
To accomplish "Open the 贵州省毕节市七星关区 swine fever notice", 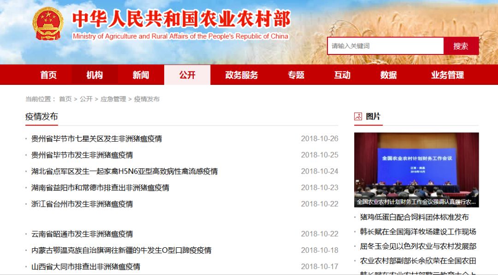I will 96,139.
